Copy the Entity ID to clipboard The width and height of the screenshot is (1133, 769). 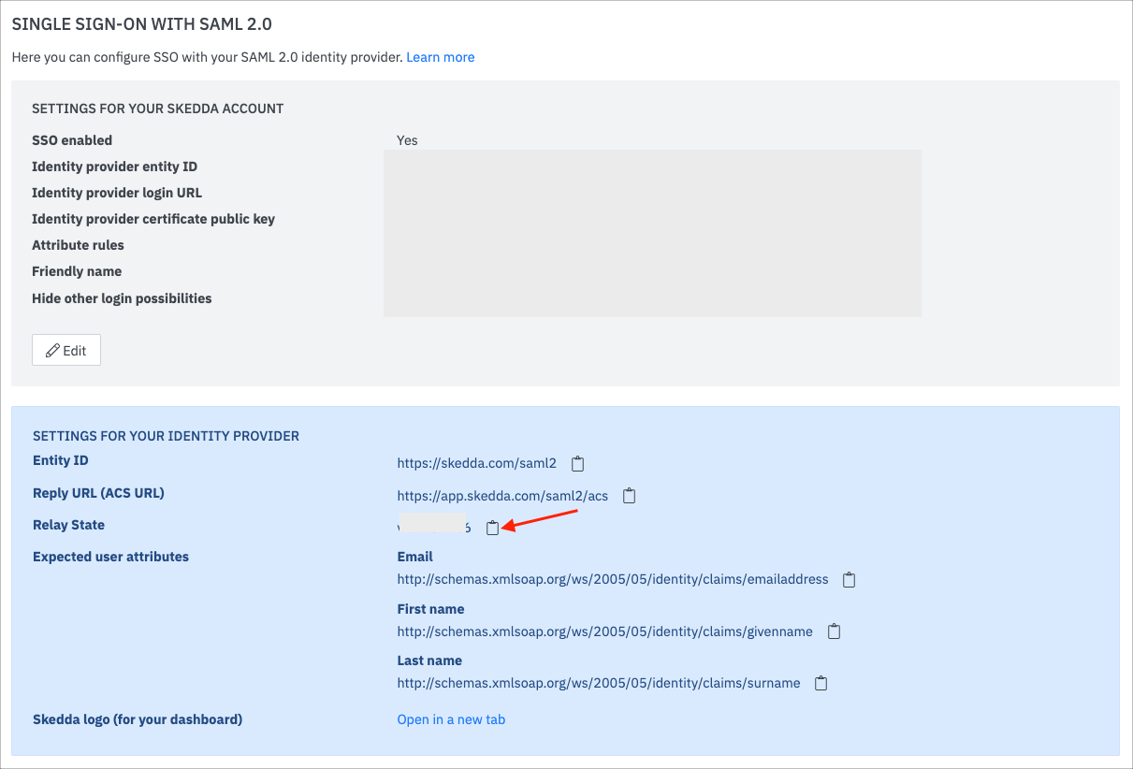click(x=578, y=463)
